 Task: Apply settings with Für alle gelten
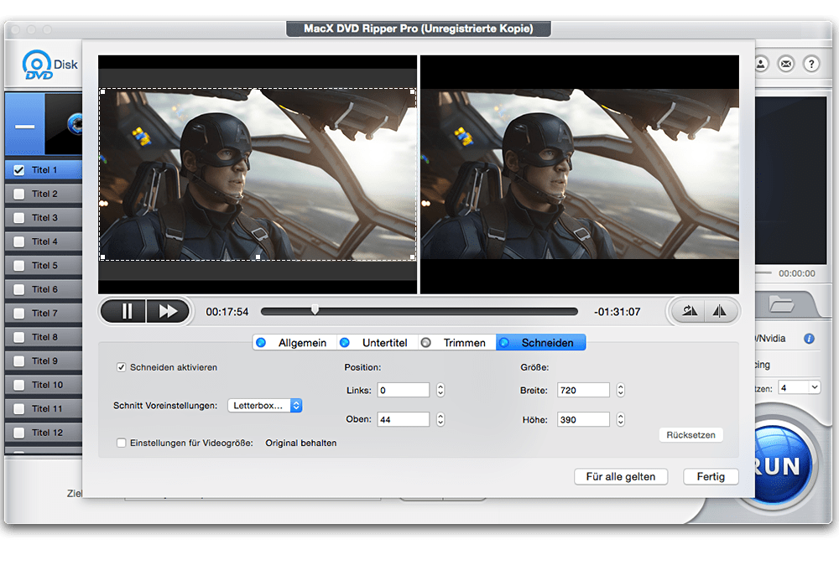[621, 476]
